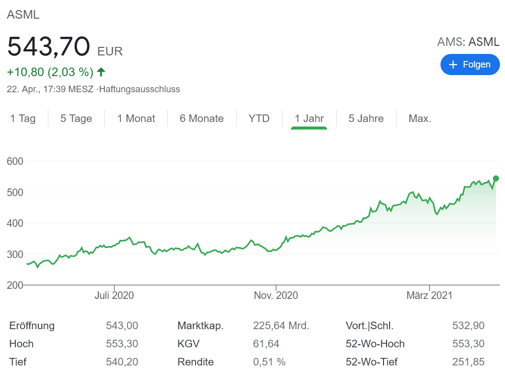This screenshot has width=505, height=373.
Task: Click the 543,70 current price value
Action: [48, 47]
